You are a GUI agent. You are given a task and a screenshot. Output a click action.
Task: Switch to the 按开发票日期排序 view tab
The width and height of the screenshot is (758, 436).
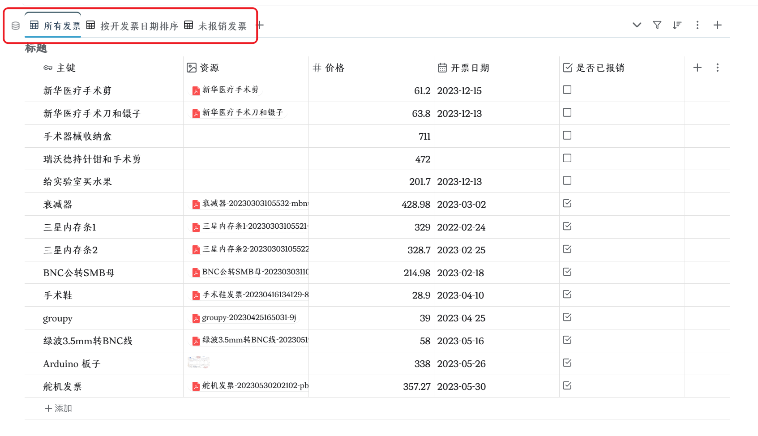[132, 26]
